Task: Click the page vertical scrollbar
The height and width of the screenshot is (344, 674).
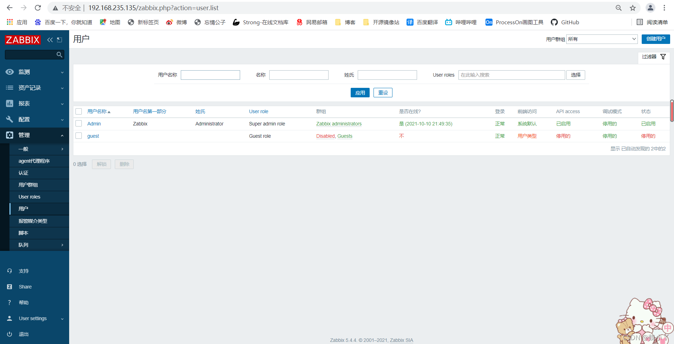Action: [672, 111]
